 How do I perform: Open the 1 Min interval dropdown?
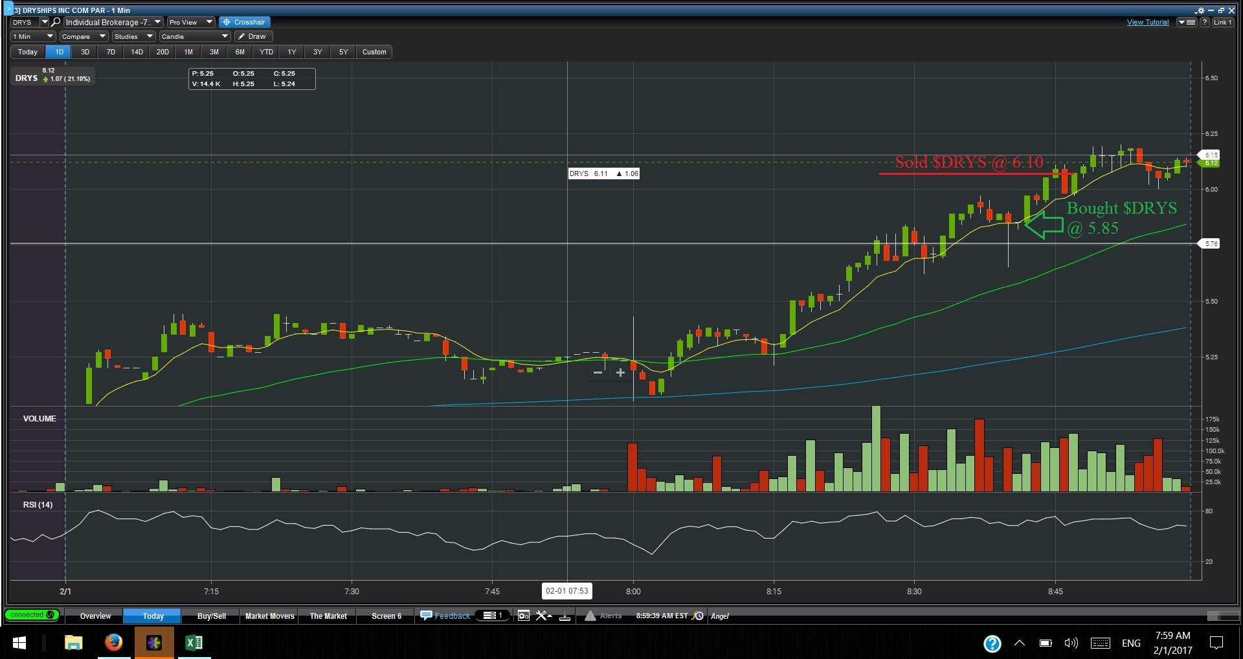coord(33,36)
